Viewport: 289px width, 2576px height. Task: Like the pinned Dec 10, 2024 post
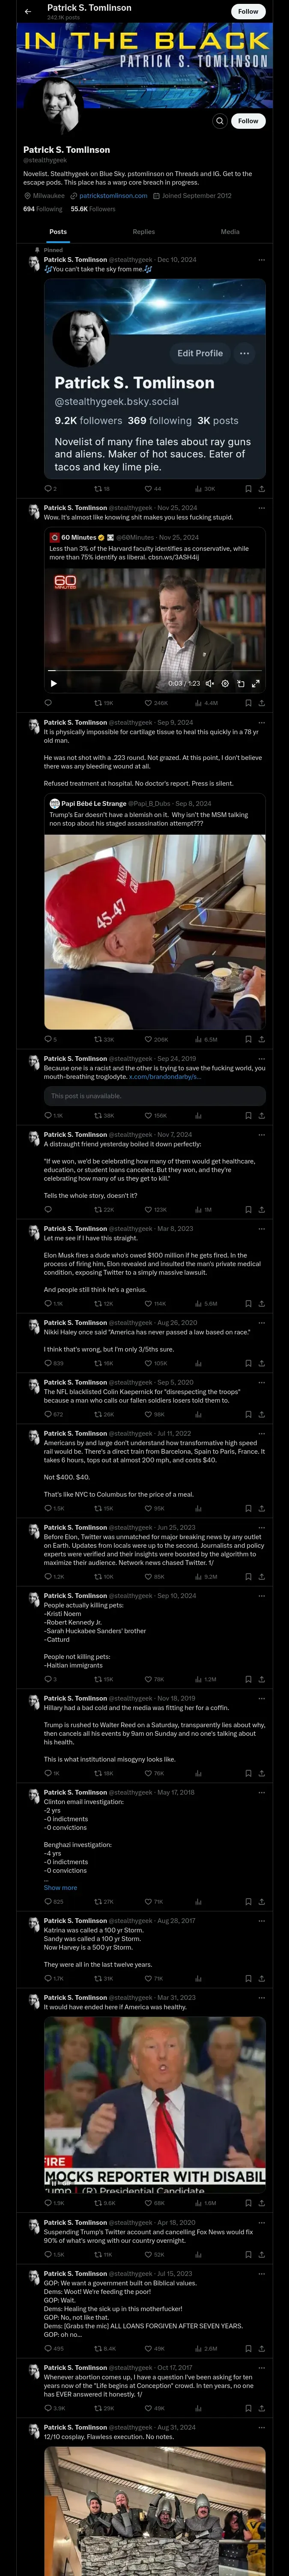[152, 489]
